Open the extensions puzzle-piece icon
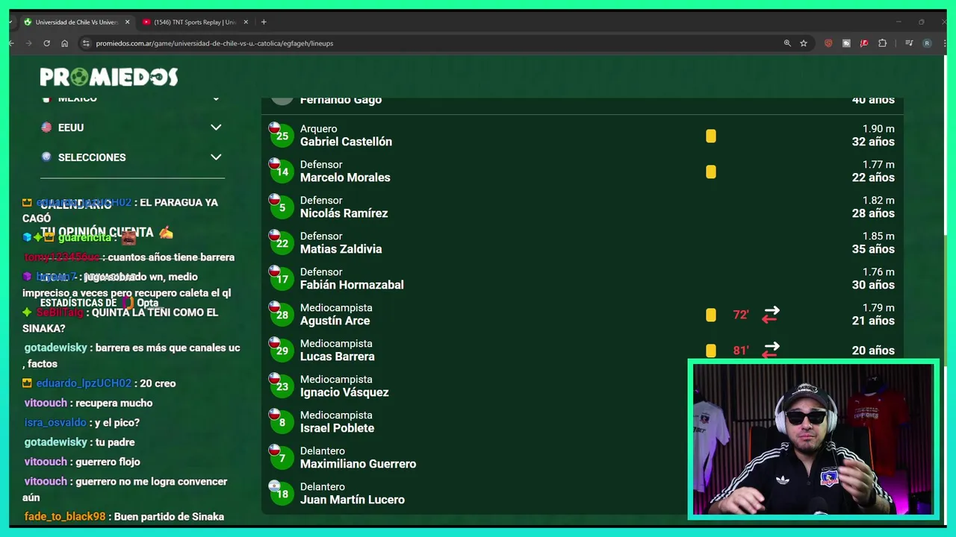 click(x=882, y=43)
